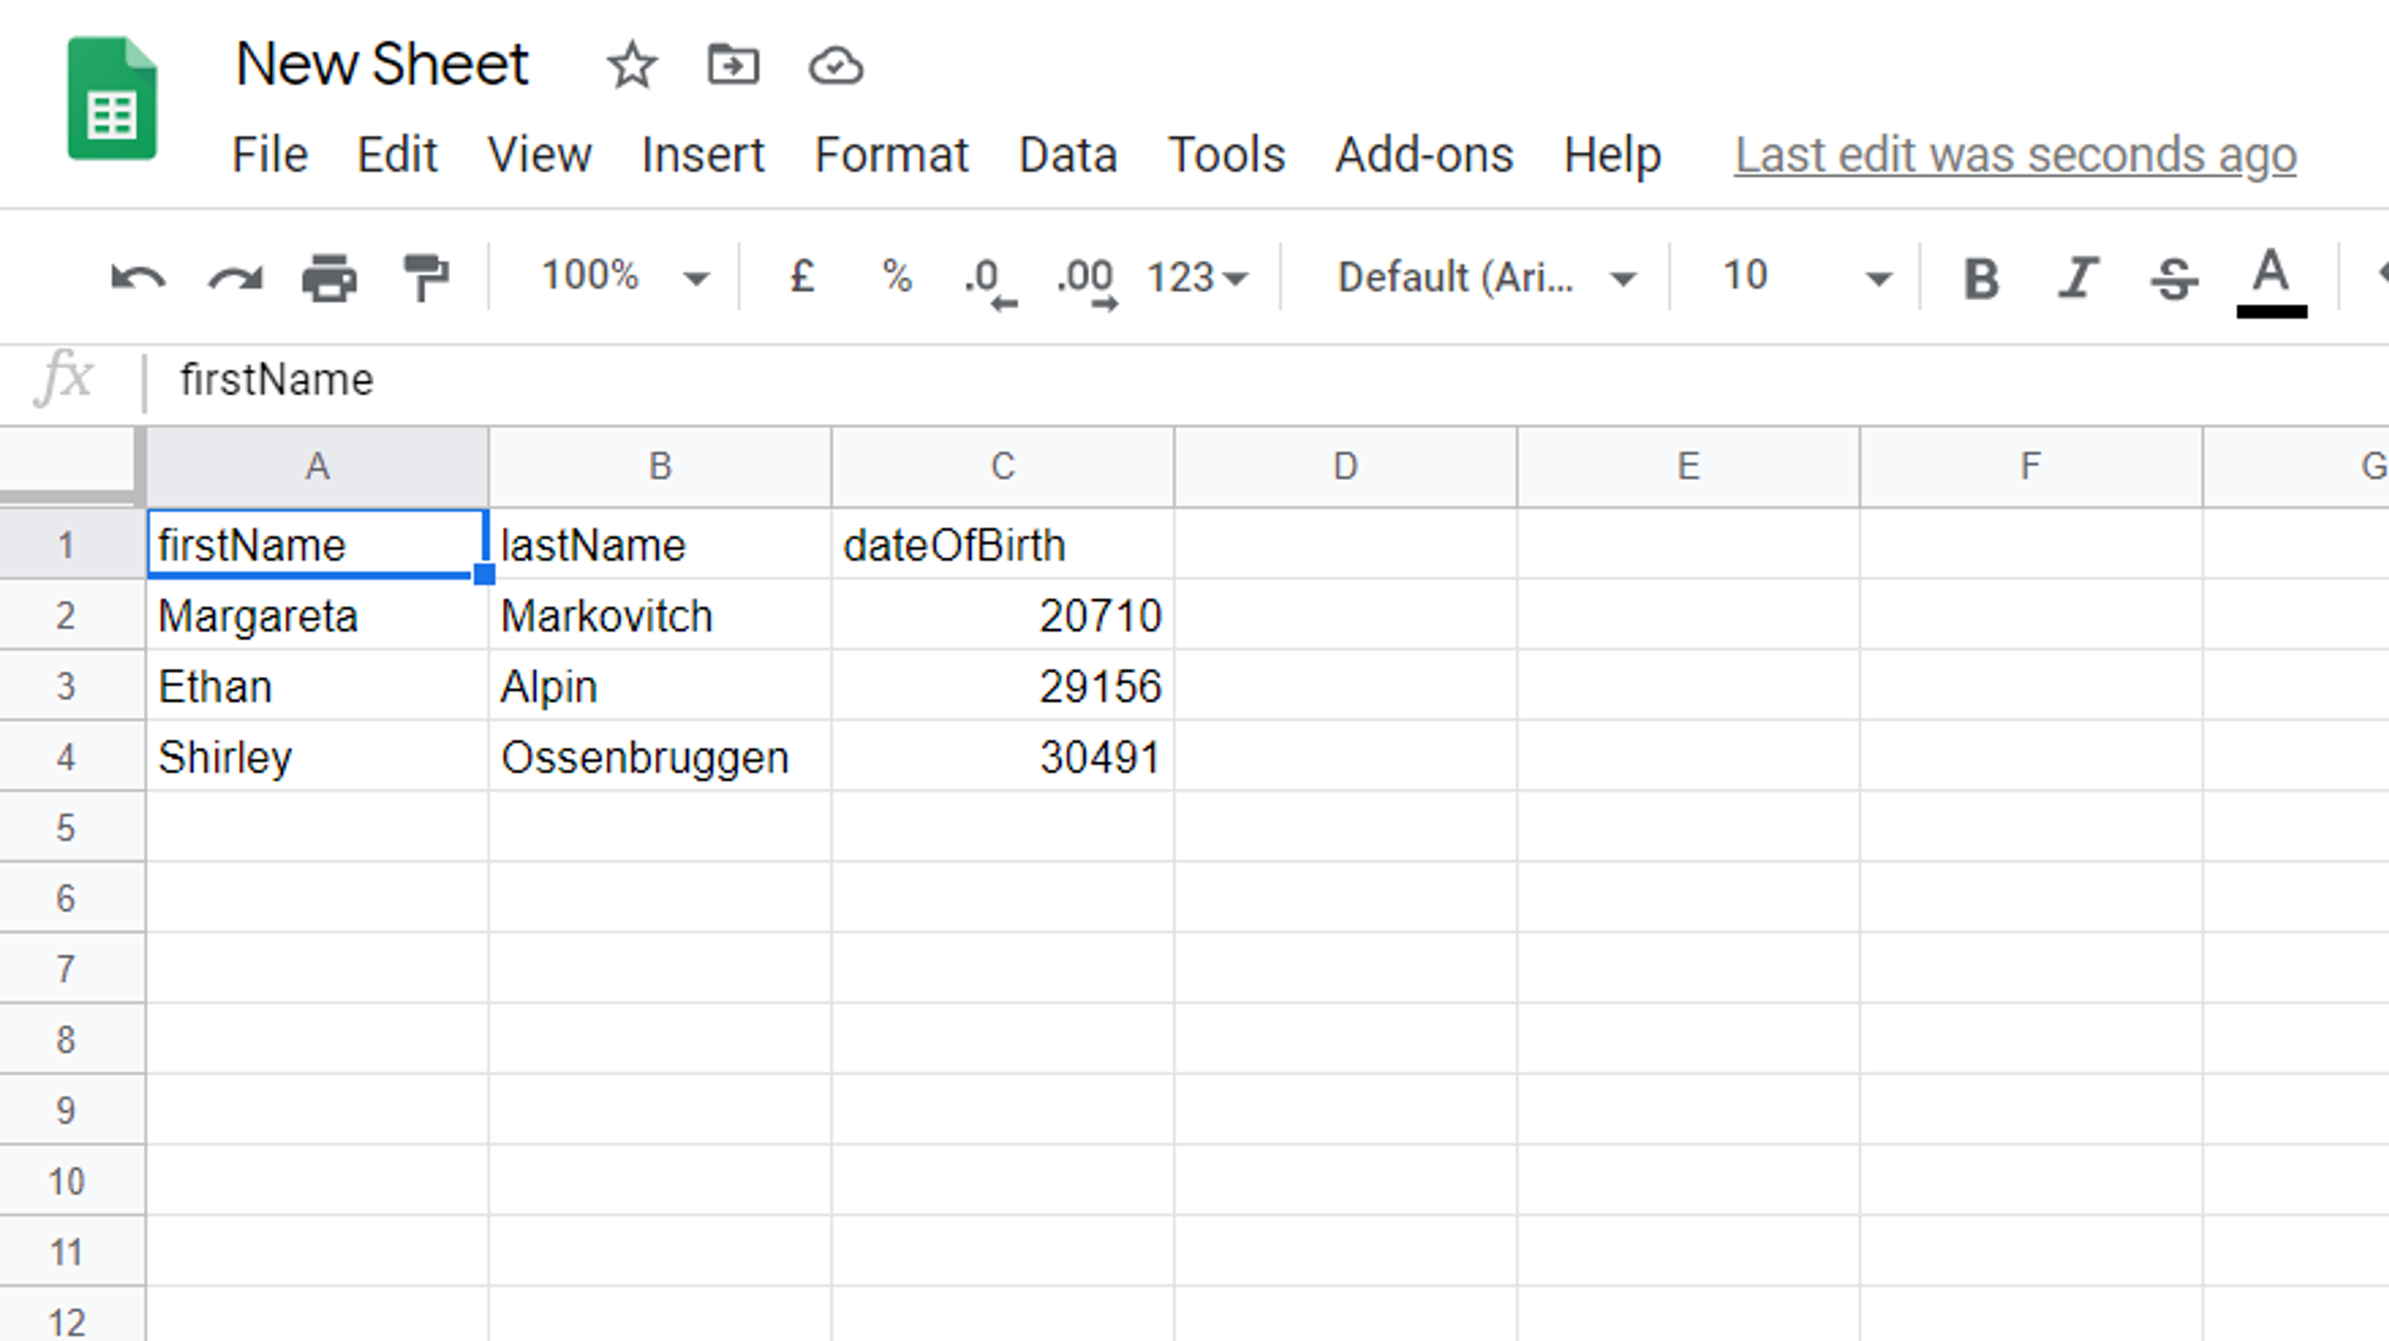Viewport: 2389px width, 1341px height.
Task: Click the move to folder icon
Action: (x=733, y=66)
